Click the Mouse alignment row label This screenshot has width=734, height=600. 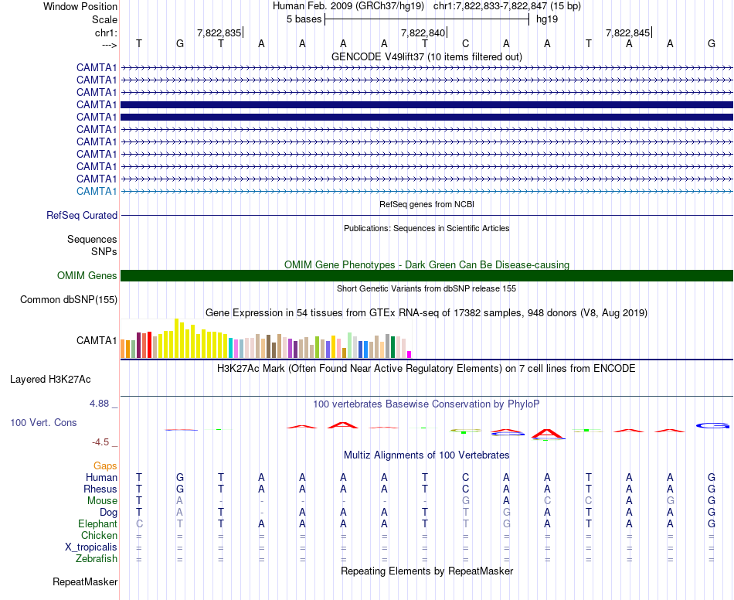coord(102,500)
